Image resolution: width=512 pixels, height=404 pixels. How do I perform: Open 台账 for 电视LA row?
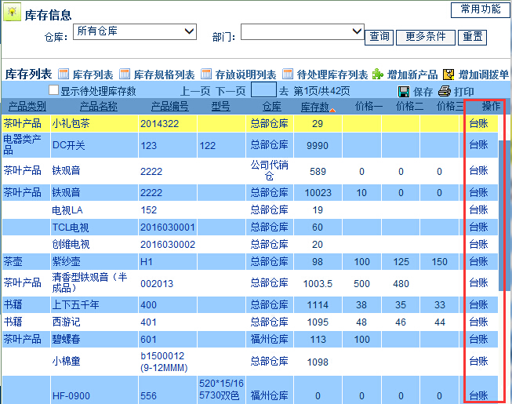pos(478,209)
